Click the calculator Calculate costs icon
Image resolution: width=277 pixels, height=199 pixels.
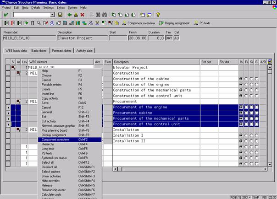65,23
